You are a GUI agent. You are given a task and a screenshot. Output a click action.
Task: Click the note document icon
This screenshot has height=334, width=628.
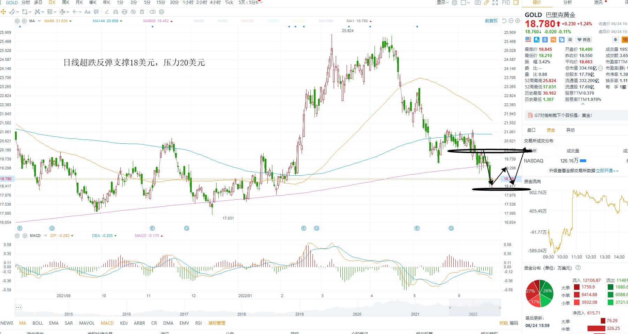[570, 40]
